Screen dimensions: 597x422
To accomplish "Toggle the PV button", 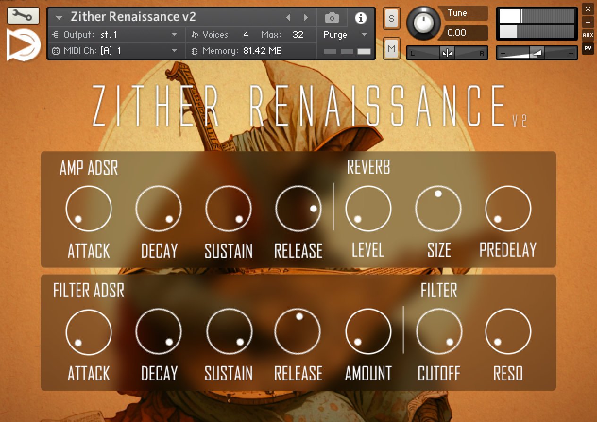I will click(588, 48).
